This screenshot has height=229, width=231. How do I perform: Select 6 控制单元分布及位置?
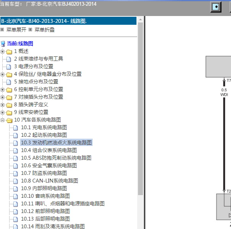tap(38, 90)
